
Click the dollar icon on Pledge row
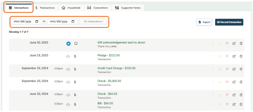click(75, 56)
